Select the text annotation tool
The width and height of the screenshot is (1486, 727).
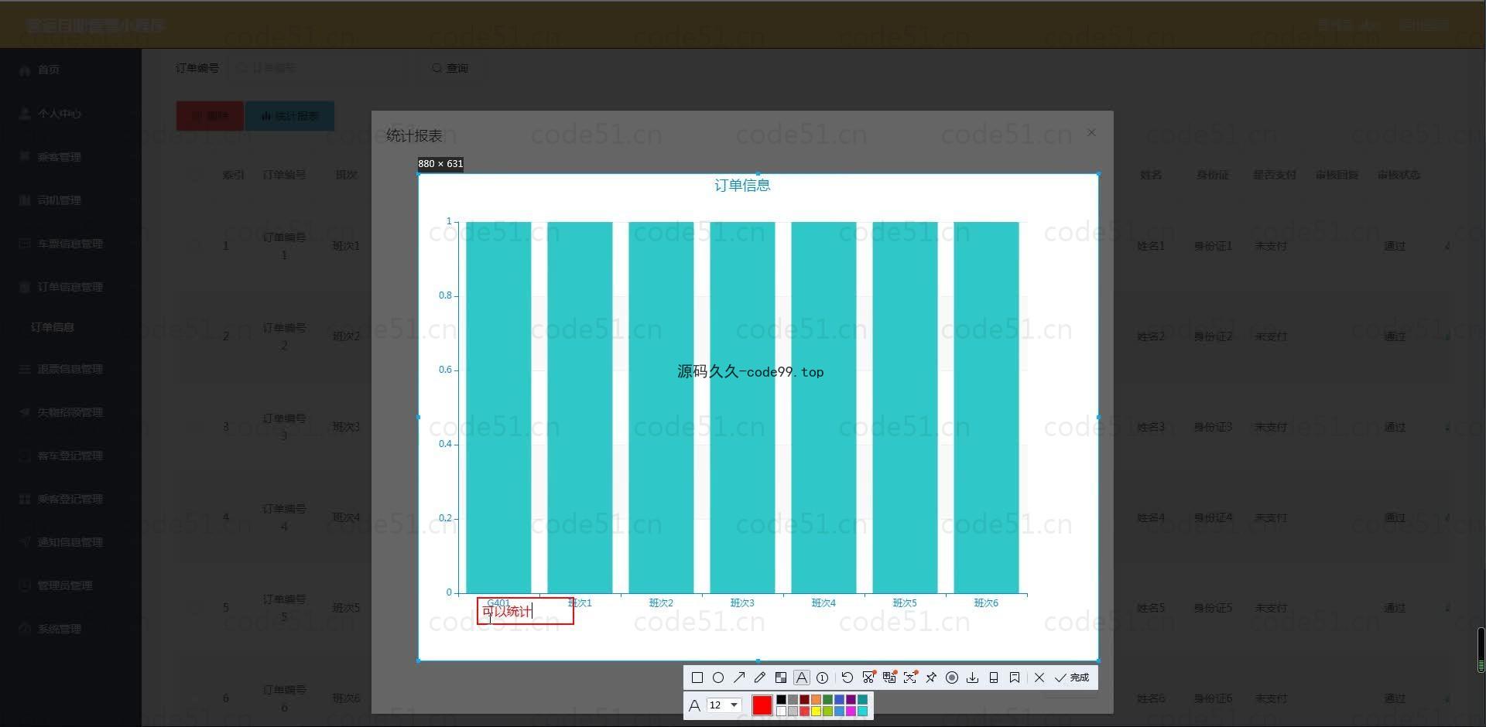[x=802, y=678]
